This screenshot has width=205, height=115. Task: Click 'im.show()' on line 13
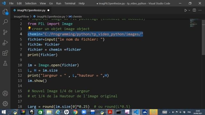point(37,81)
